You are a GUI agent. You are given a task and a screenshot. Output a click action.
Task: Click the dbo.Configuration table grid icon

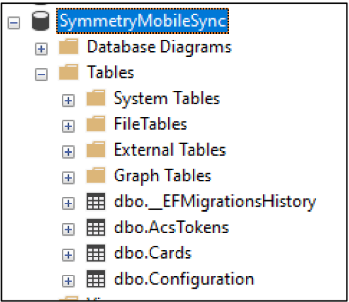pyautogui.click(x=95, y=279)
